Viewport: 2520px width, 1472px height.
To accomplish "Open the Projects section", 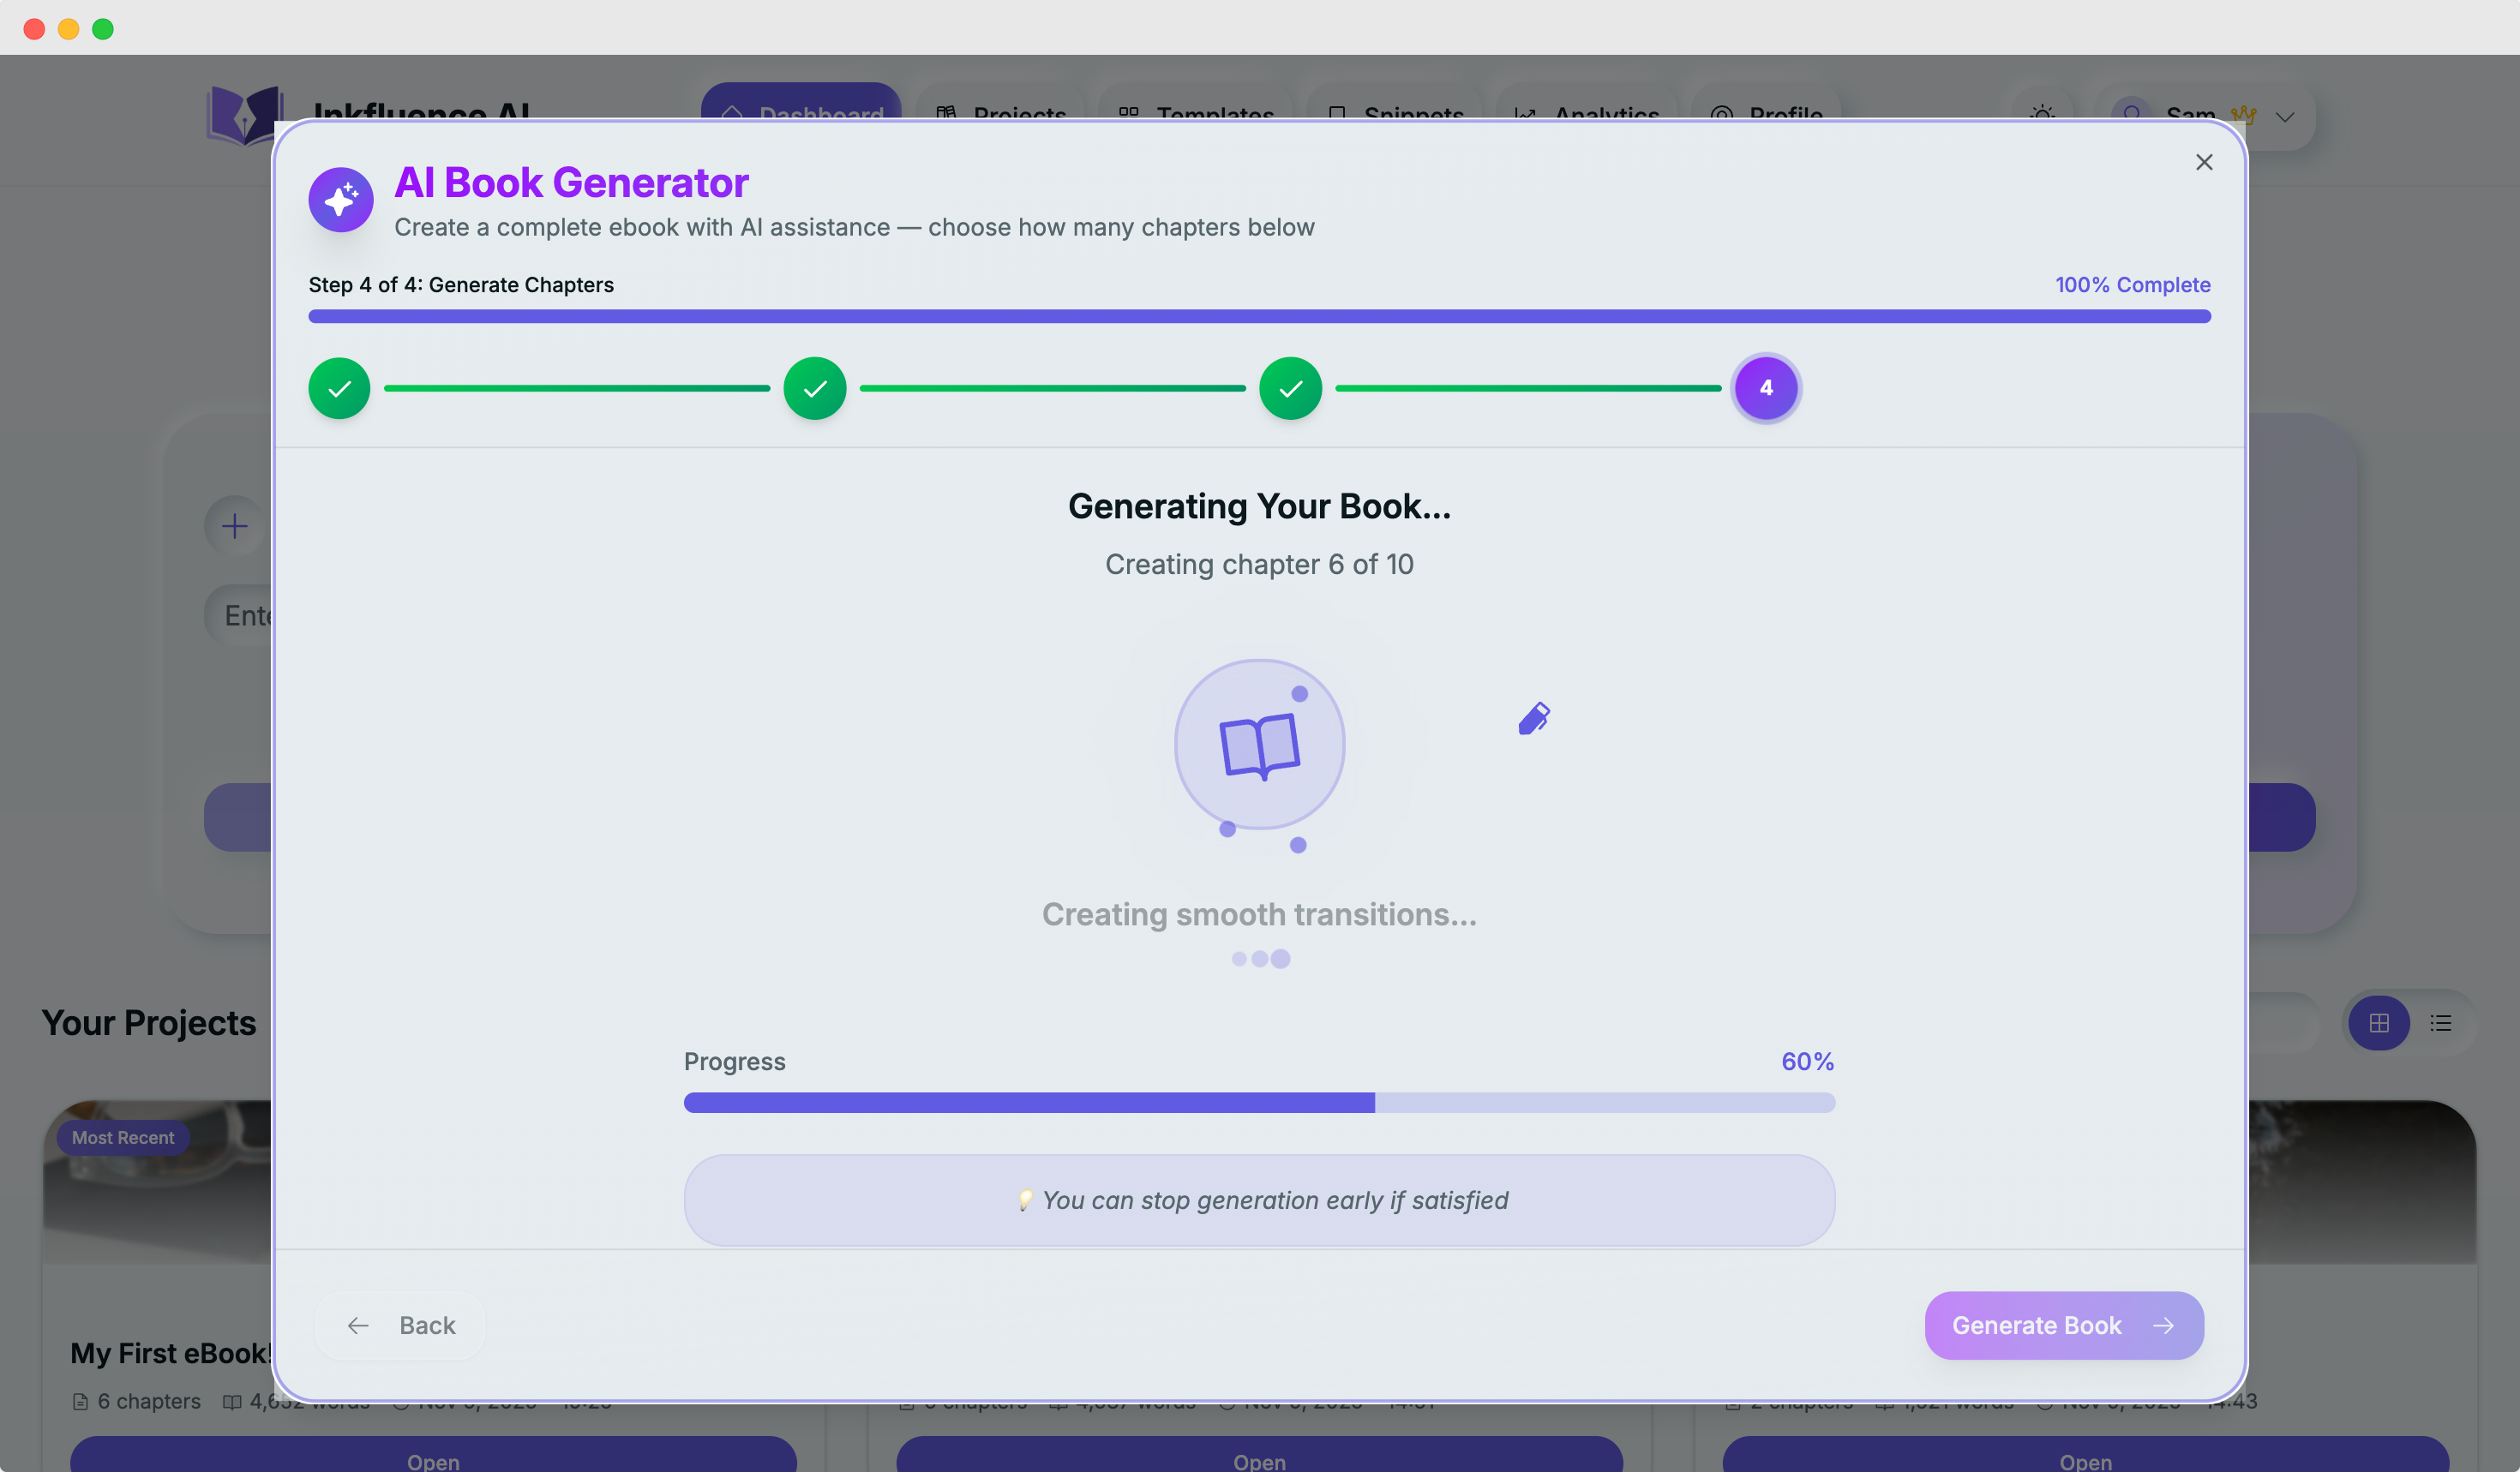I will [1000, 113].
